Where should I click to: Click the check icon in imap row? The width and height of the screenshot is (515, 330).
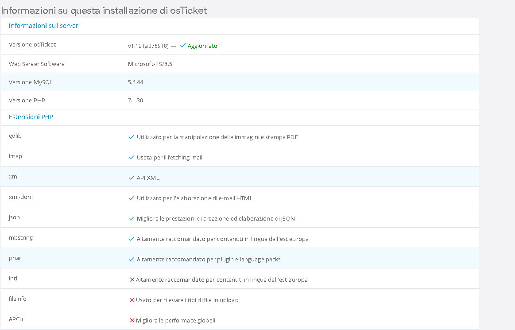132,157
